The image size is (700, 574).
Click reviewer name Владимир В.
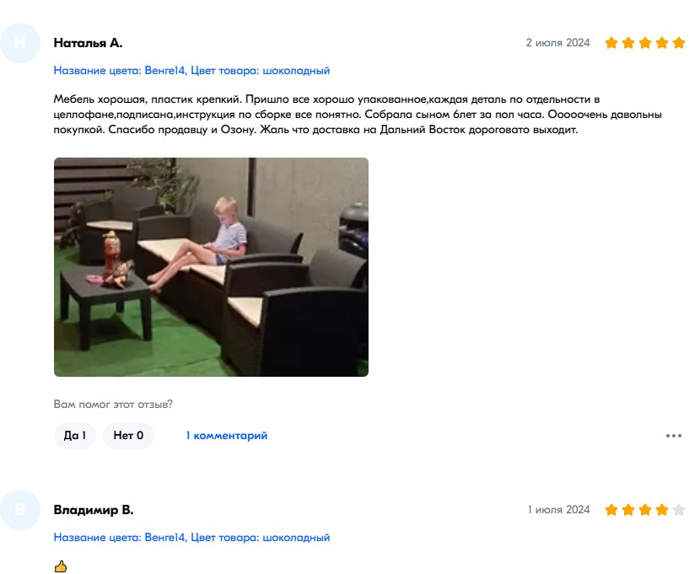[x=94, y=510]
